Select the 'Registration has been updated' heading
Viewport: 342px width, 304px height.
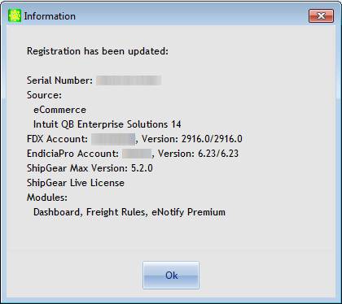(x=98, y=51)
